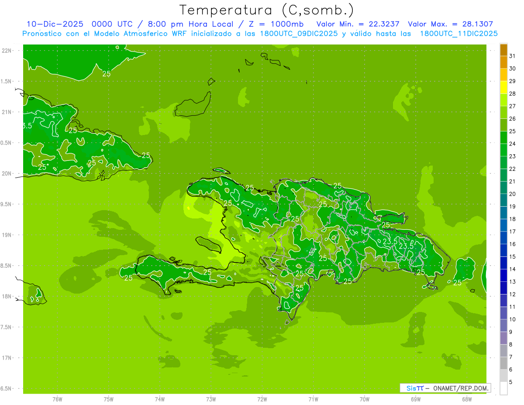Click color scale label '15'
The height and width of the screenshot is (405, 524).
(x=513, y=257)
